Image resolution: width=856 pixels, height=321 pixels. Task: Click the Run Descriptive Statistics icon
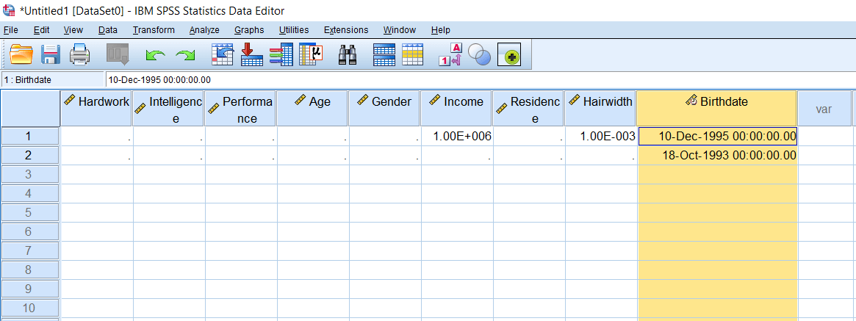pyautogui.click(x=311, y=54)
